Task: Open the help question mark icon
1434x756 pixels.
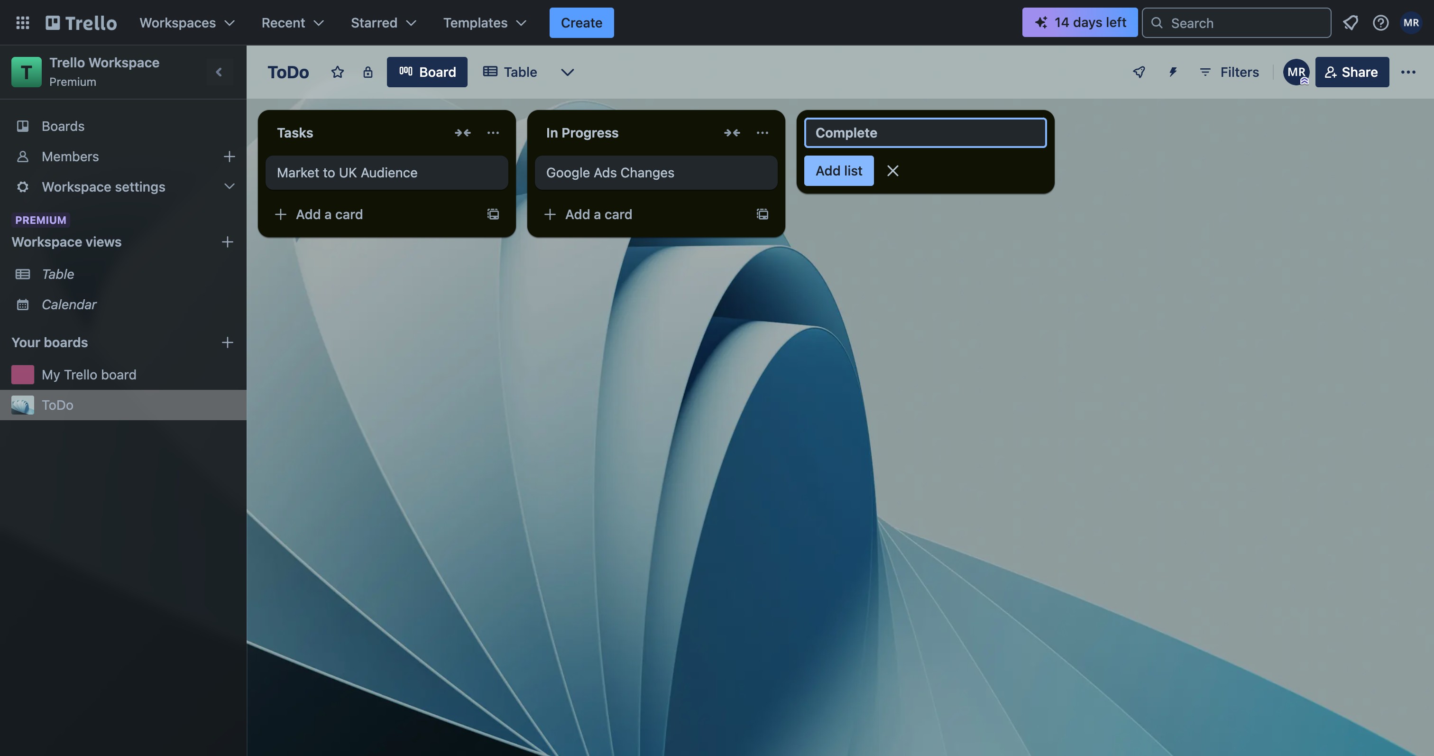Action: tap(1380, 23)
